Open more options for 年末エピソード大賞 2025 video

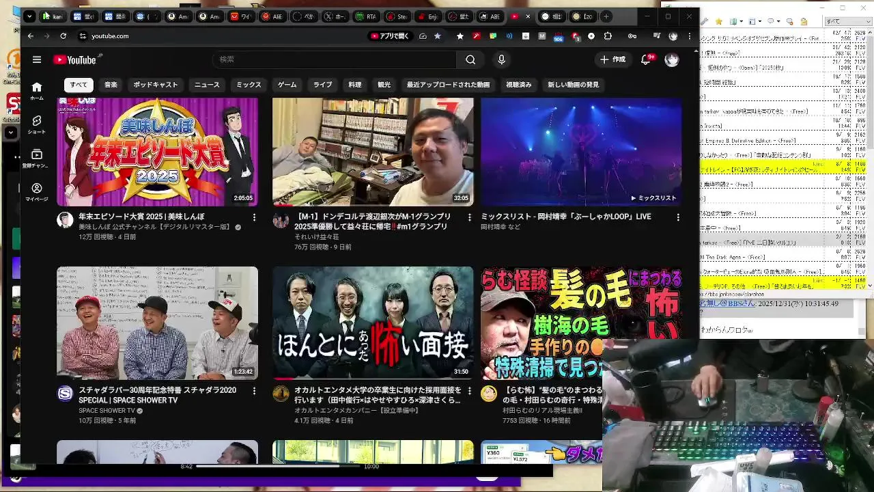[x=254, y=217]
